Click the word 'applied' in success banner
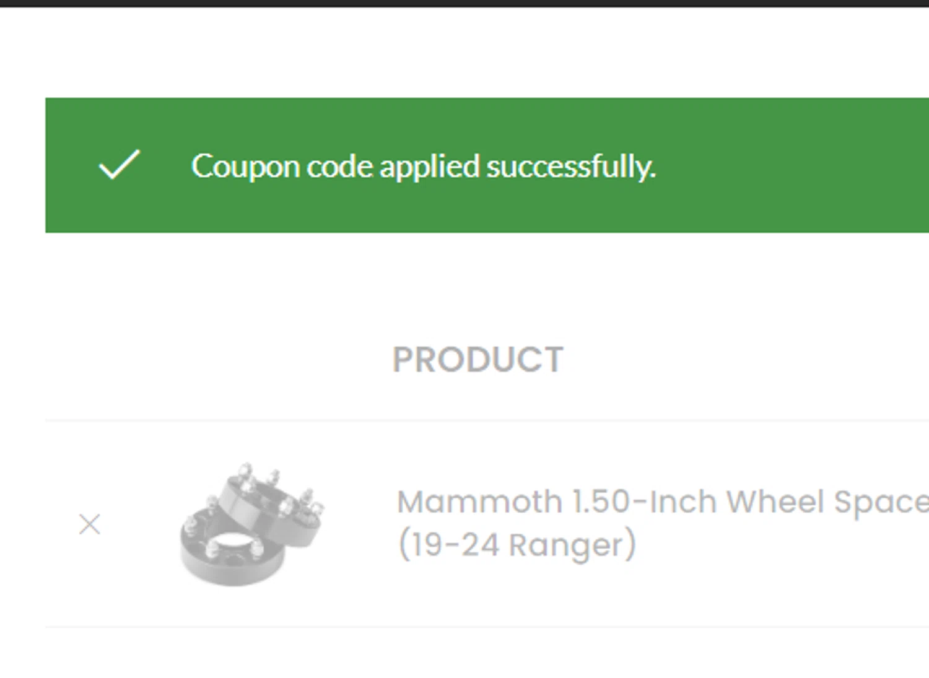Viewport: 929px width, 678px height. coord(430,167)
